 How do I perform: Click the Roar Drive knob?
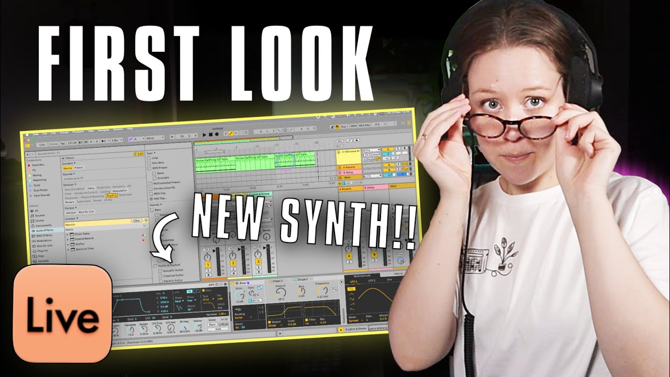[x=239, y=295]
